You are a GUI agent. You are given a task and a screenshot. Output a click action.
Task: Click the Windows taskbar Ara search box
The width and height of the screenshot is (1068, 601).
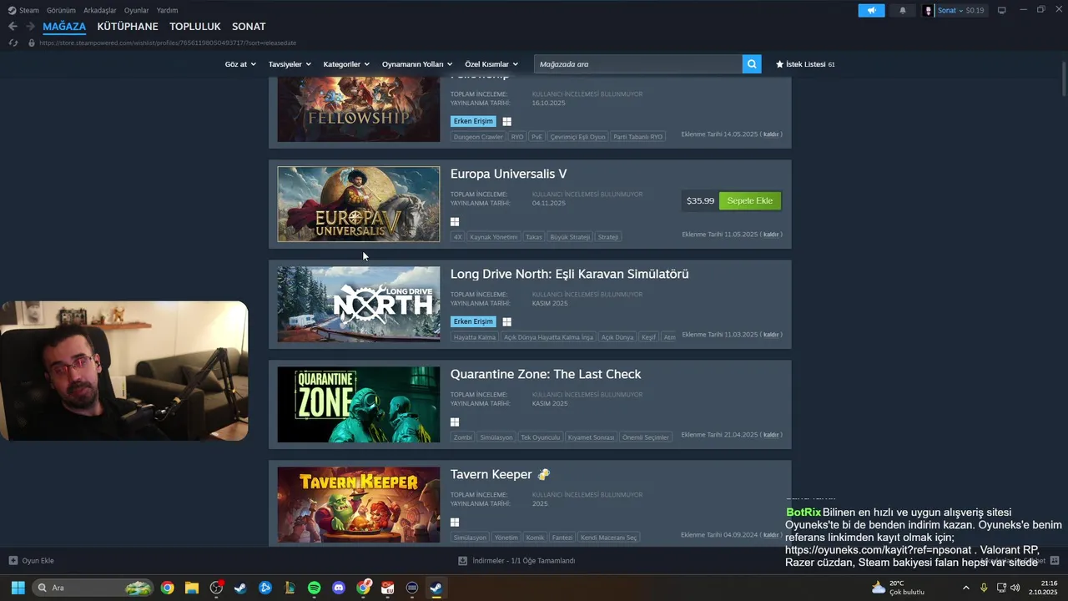[x=93, y=588]
